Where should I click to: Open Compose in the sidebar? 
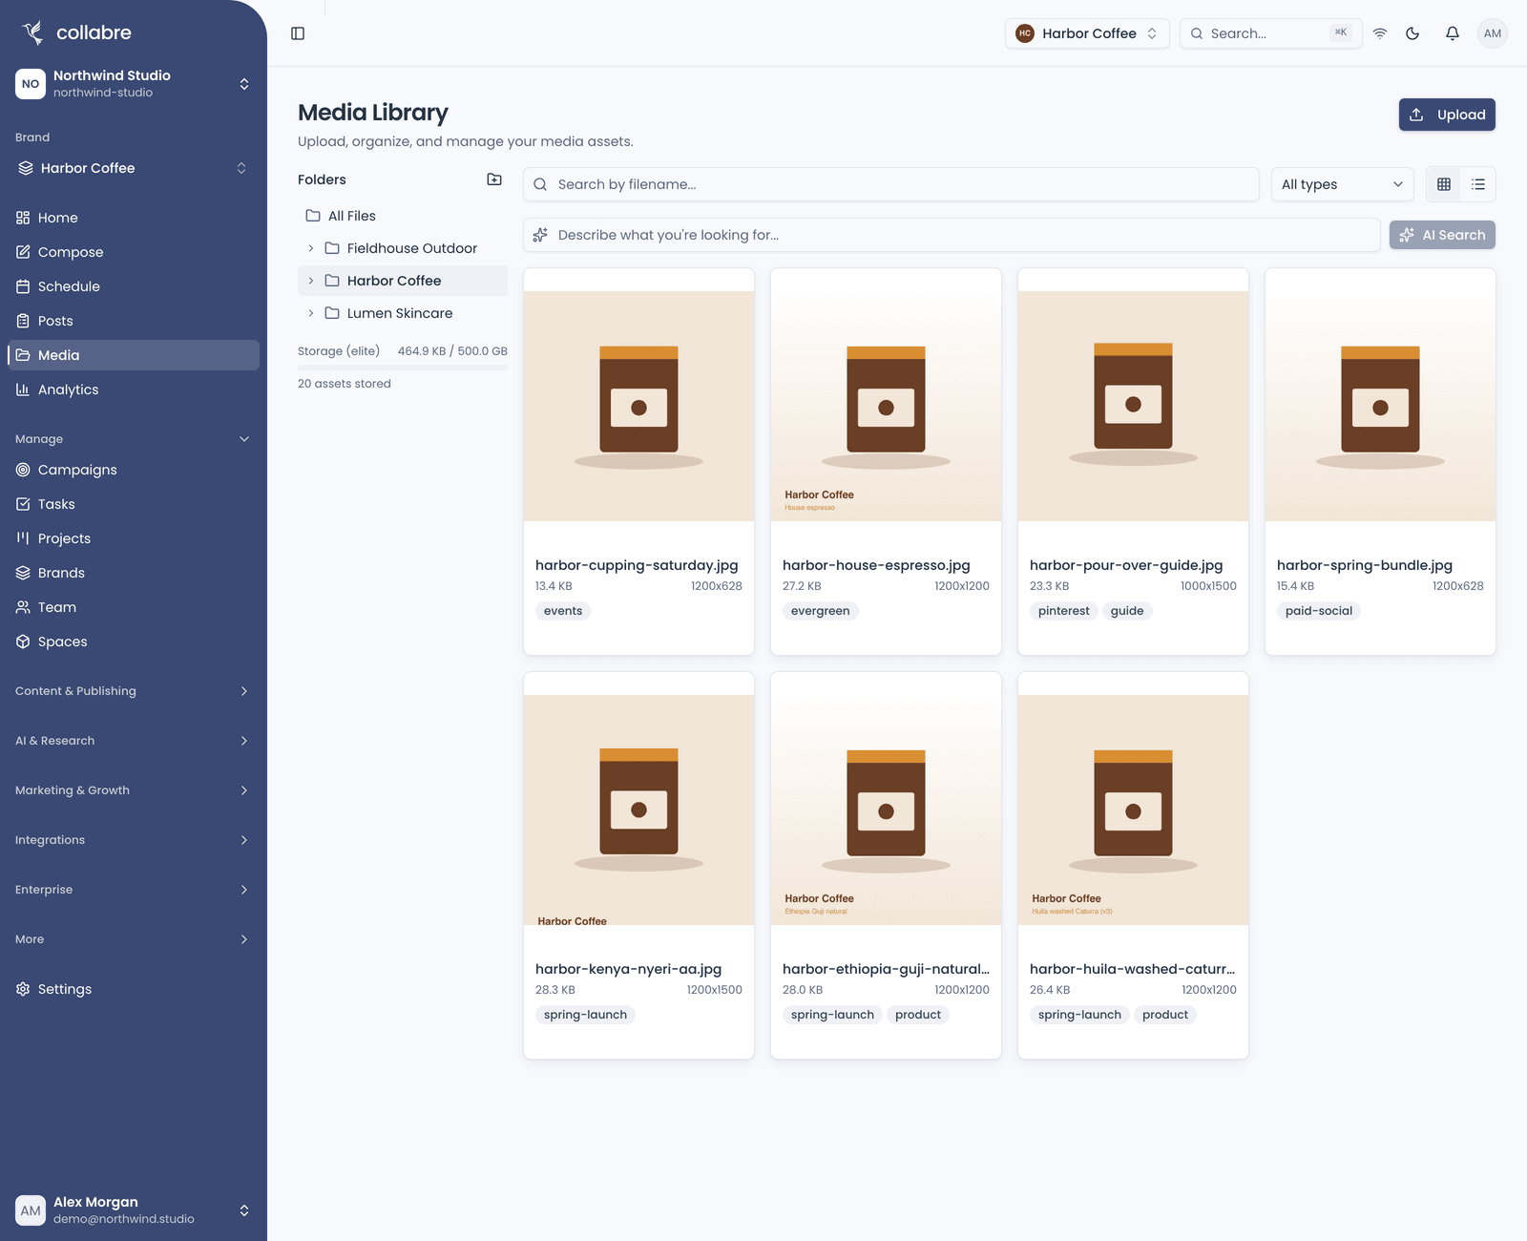(134, 252)
